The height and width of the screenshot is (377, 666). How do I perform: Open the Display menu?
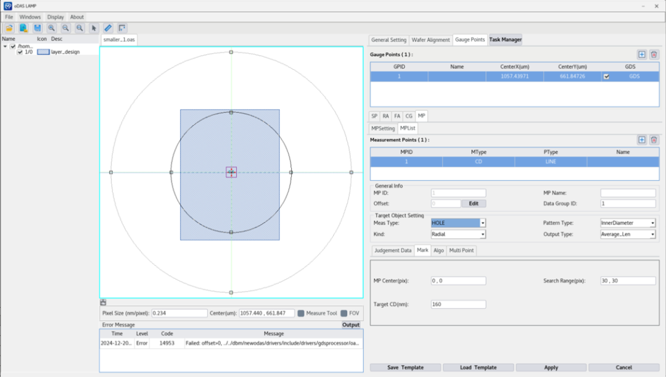pos(55,17)
